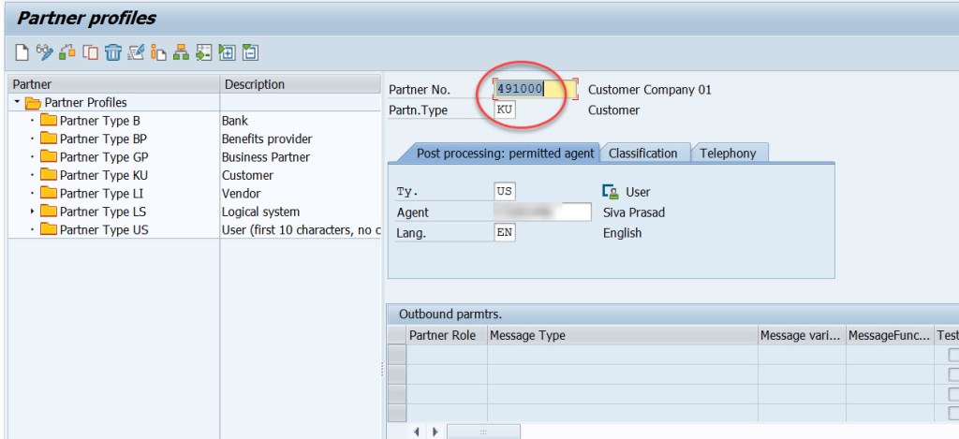Select Partner Type B tree item

(99, 121)
